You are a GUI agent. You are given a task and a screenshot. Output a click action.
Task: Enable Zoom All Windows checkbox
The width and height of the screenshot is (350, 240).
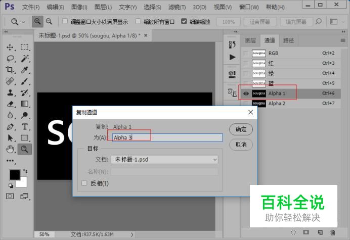[x=138, y=21]
